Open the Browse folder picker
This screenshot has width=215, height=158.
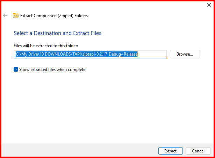(185, 54)
